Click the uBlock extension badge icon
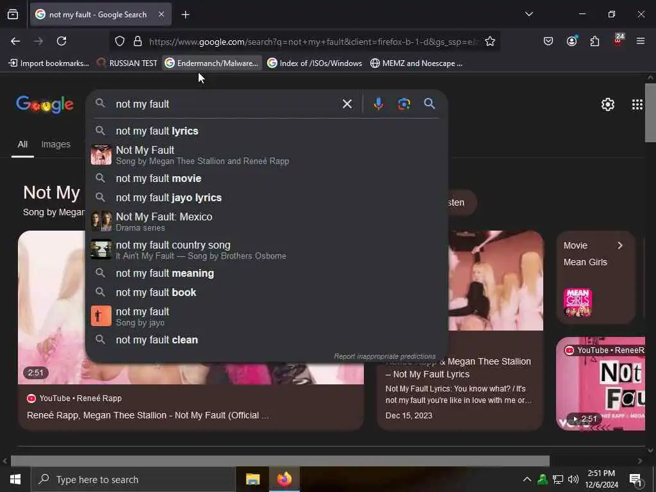This screenshot has height=492, width=656. click(x=618, y=40)
